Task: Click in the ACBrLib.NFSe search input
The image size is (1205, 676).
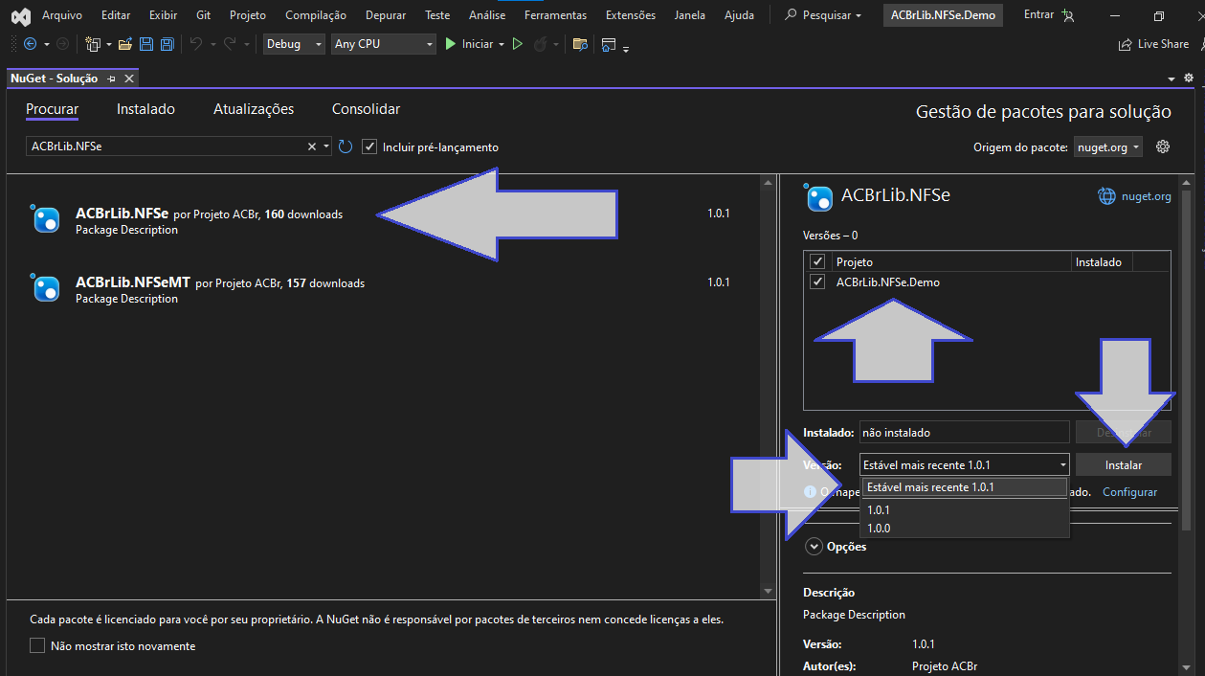Action: click(x=166, y=146)
